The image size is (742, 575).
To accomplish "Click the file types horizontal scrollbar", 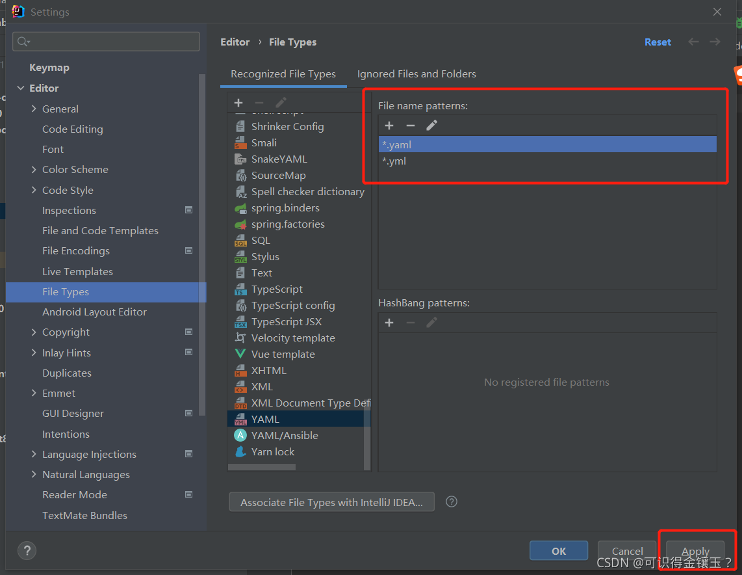I will click(262, 467).
